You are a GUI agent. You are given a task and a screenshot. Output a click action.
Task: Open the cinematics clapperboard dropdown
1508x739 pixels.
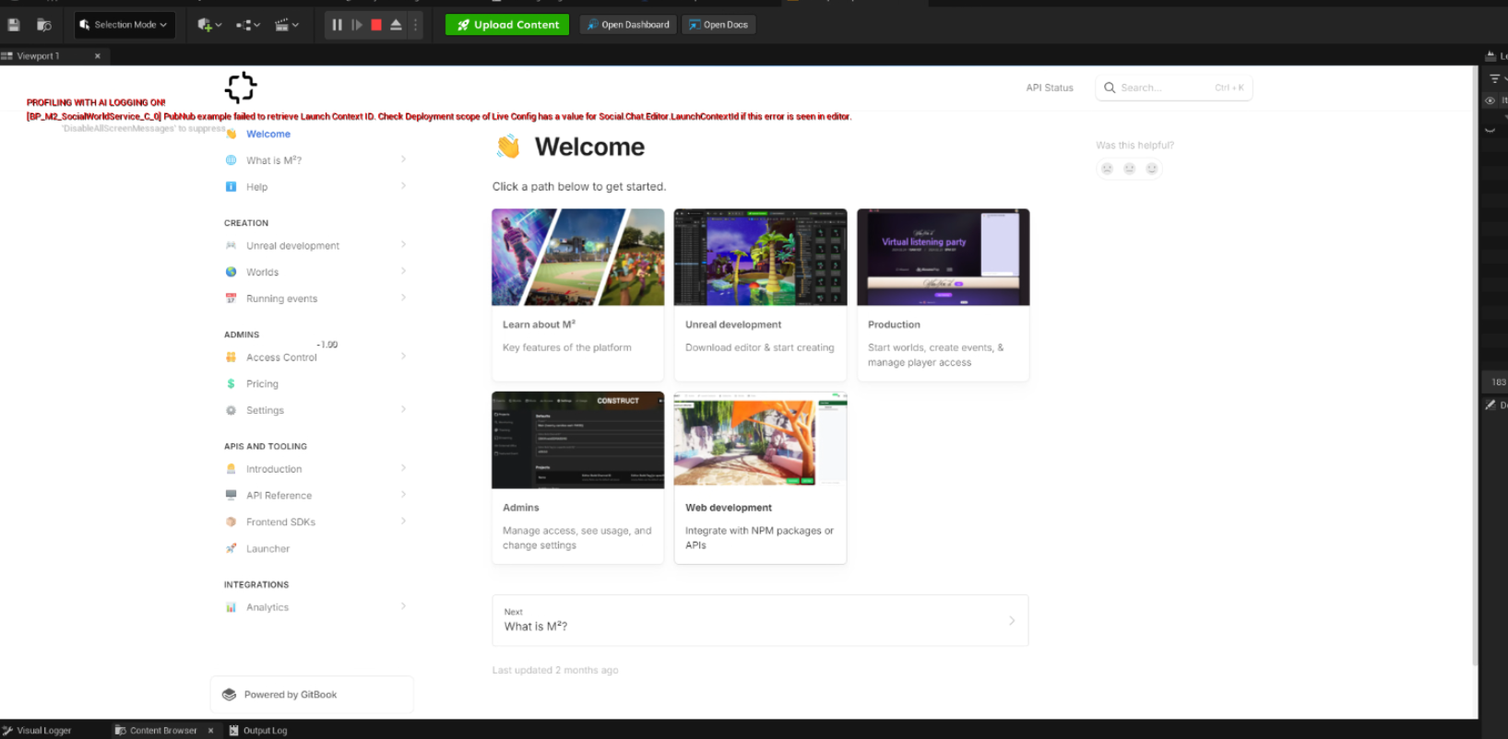(x=287, y=25)
